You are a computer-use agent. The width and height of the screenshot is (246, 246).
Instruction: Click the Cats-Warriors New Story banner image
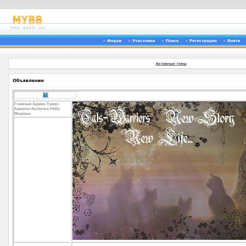[159, 170]
